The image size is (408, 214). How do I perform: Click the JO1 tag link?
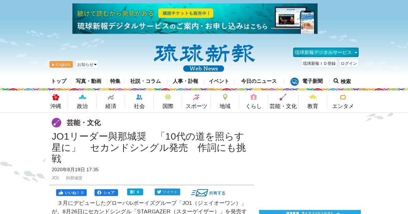click(x=55, y=178)
